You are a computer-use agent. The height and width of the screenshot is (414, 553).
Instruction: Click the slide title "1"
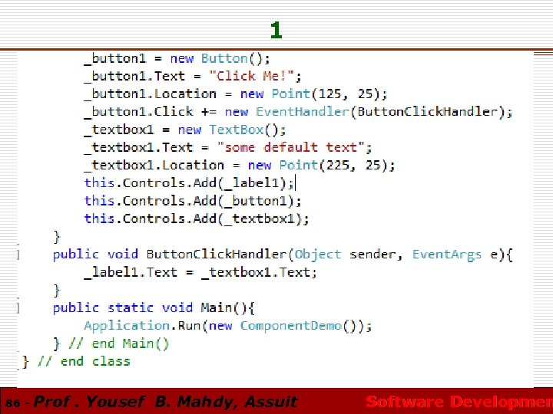(x=276, y=30)
